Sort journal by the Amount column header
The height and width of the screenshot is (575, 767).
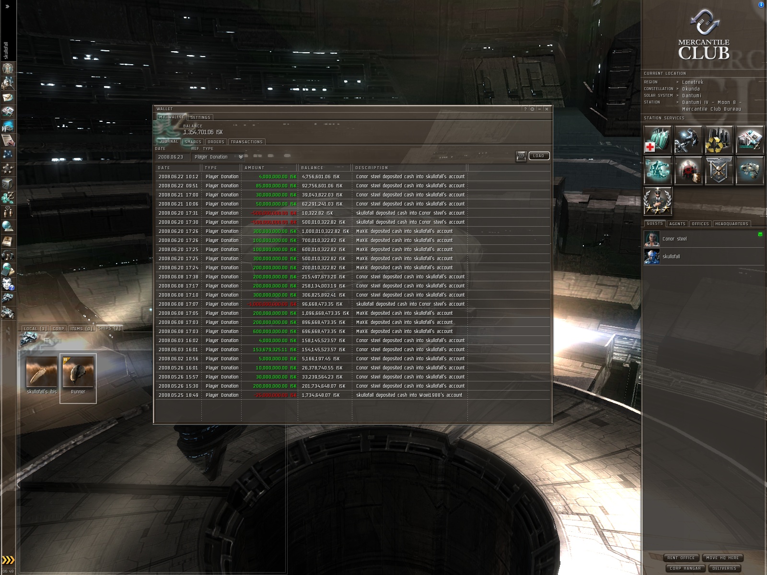pos(270,168)
